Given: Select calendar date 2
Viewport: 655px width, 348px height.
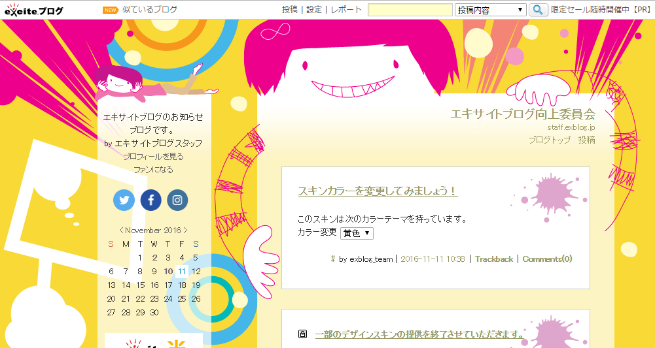Looking at the screenshot, I should (x=155, y=257).
